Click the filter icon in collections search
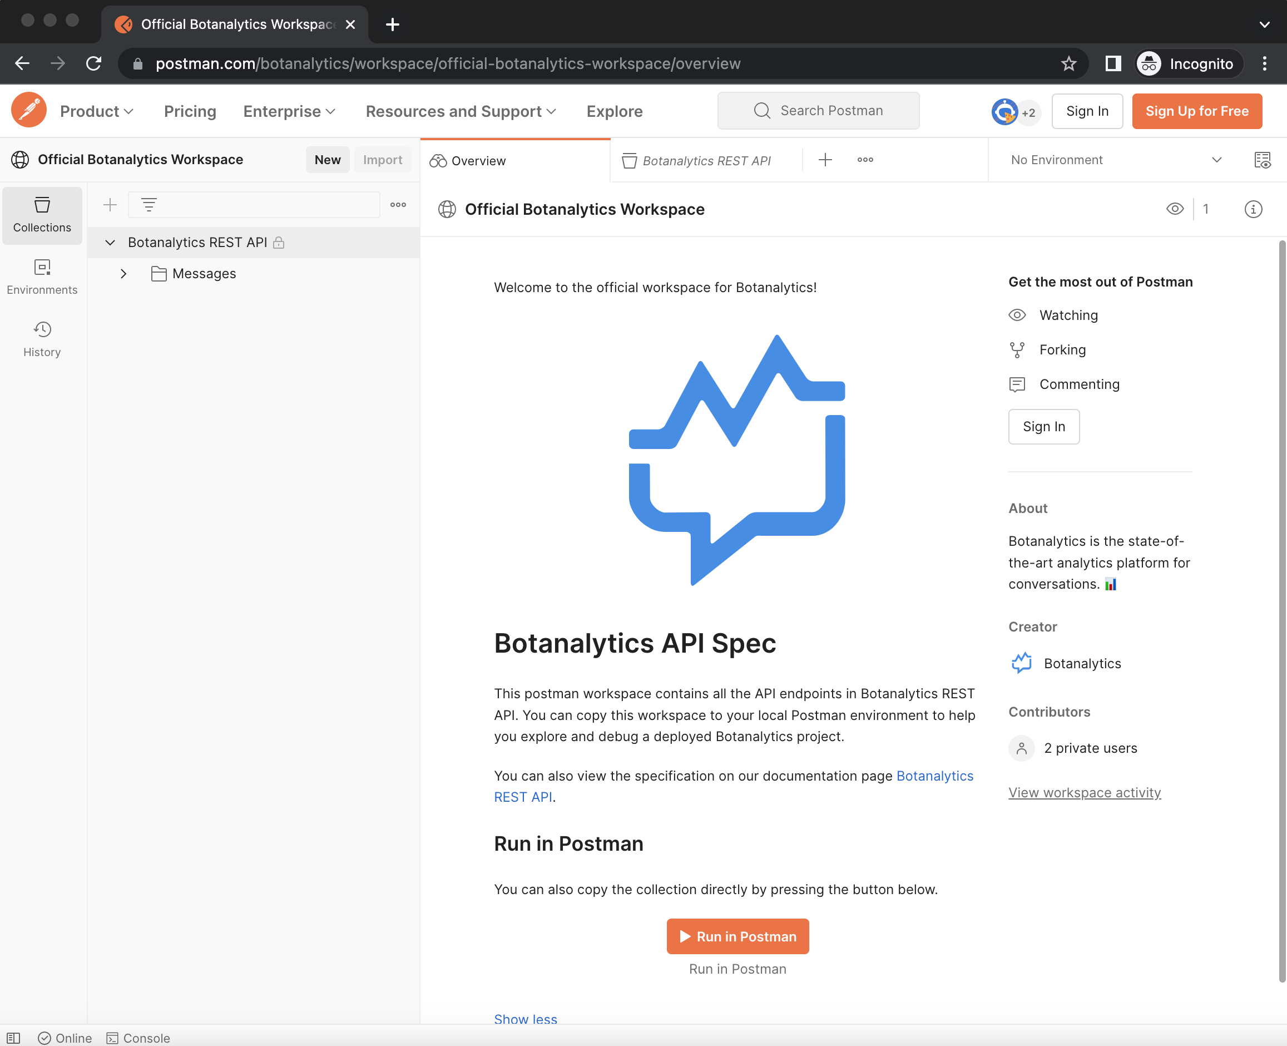1287x1046 pixels. pos(148,205)
